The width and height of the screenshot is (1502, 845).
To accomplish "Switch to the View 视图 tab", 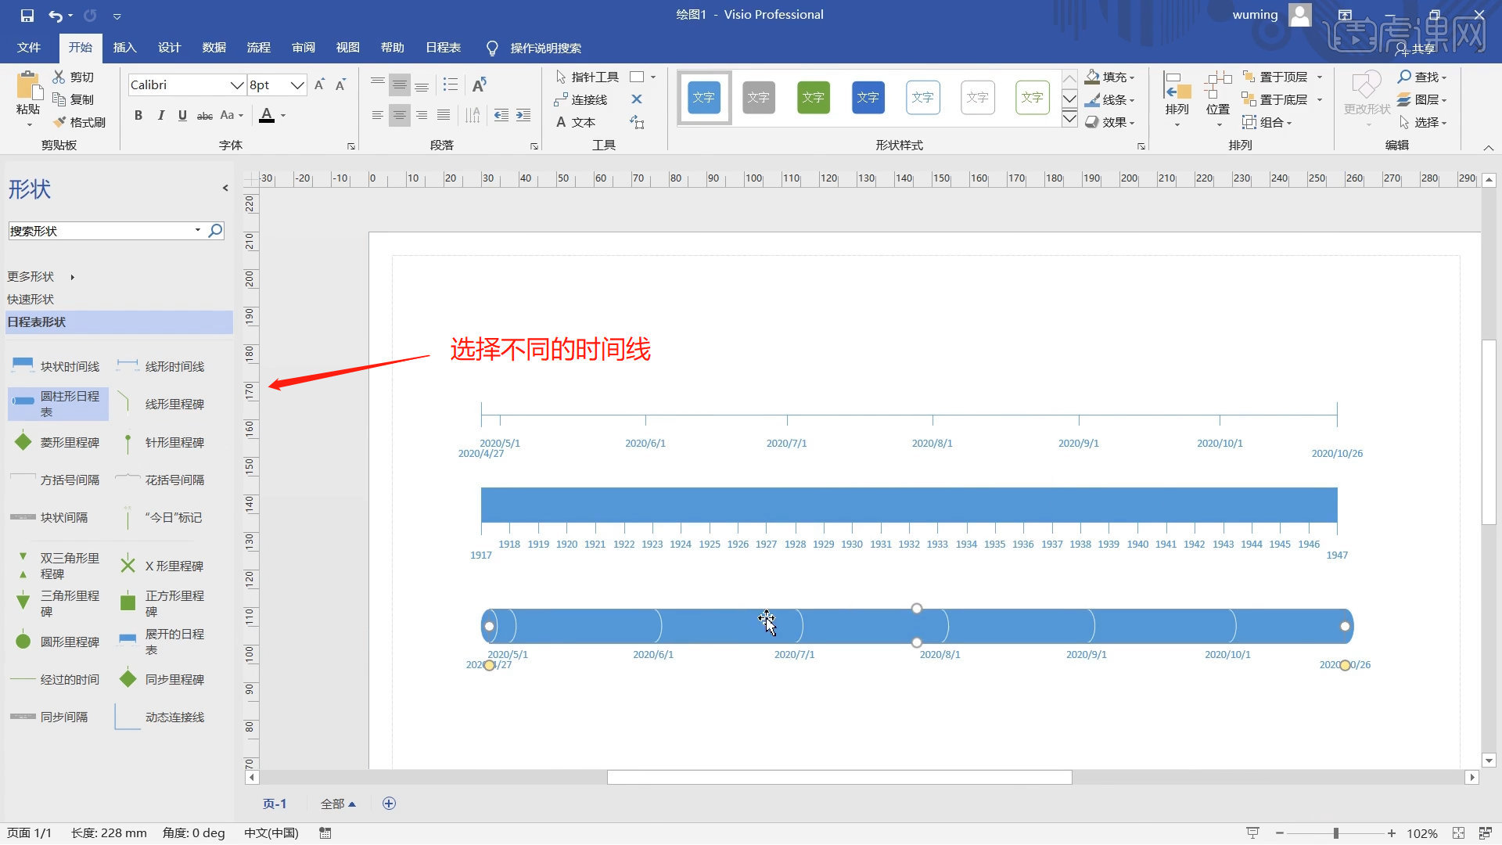I will coord(347,47).
